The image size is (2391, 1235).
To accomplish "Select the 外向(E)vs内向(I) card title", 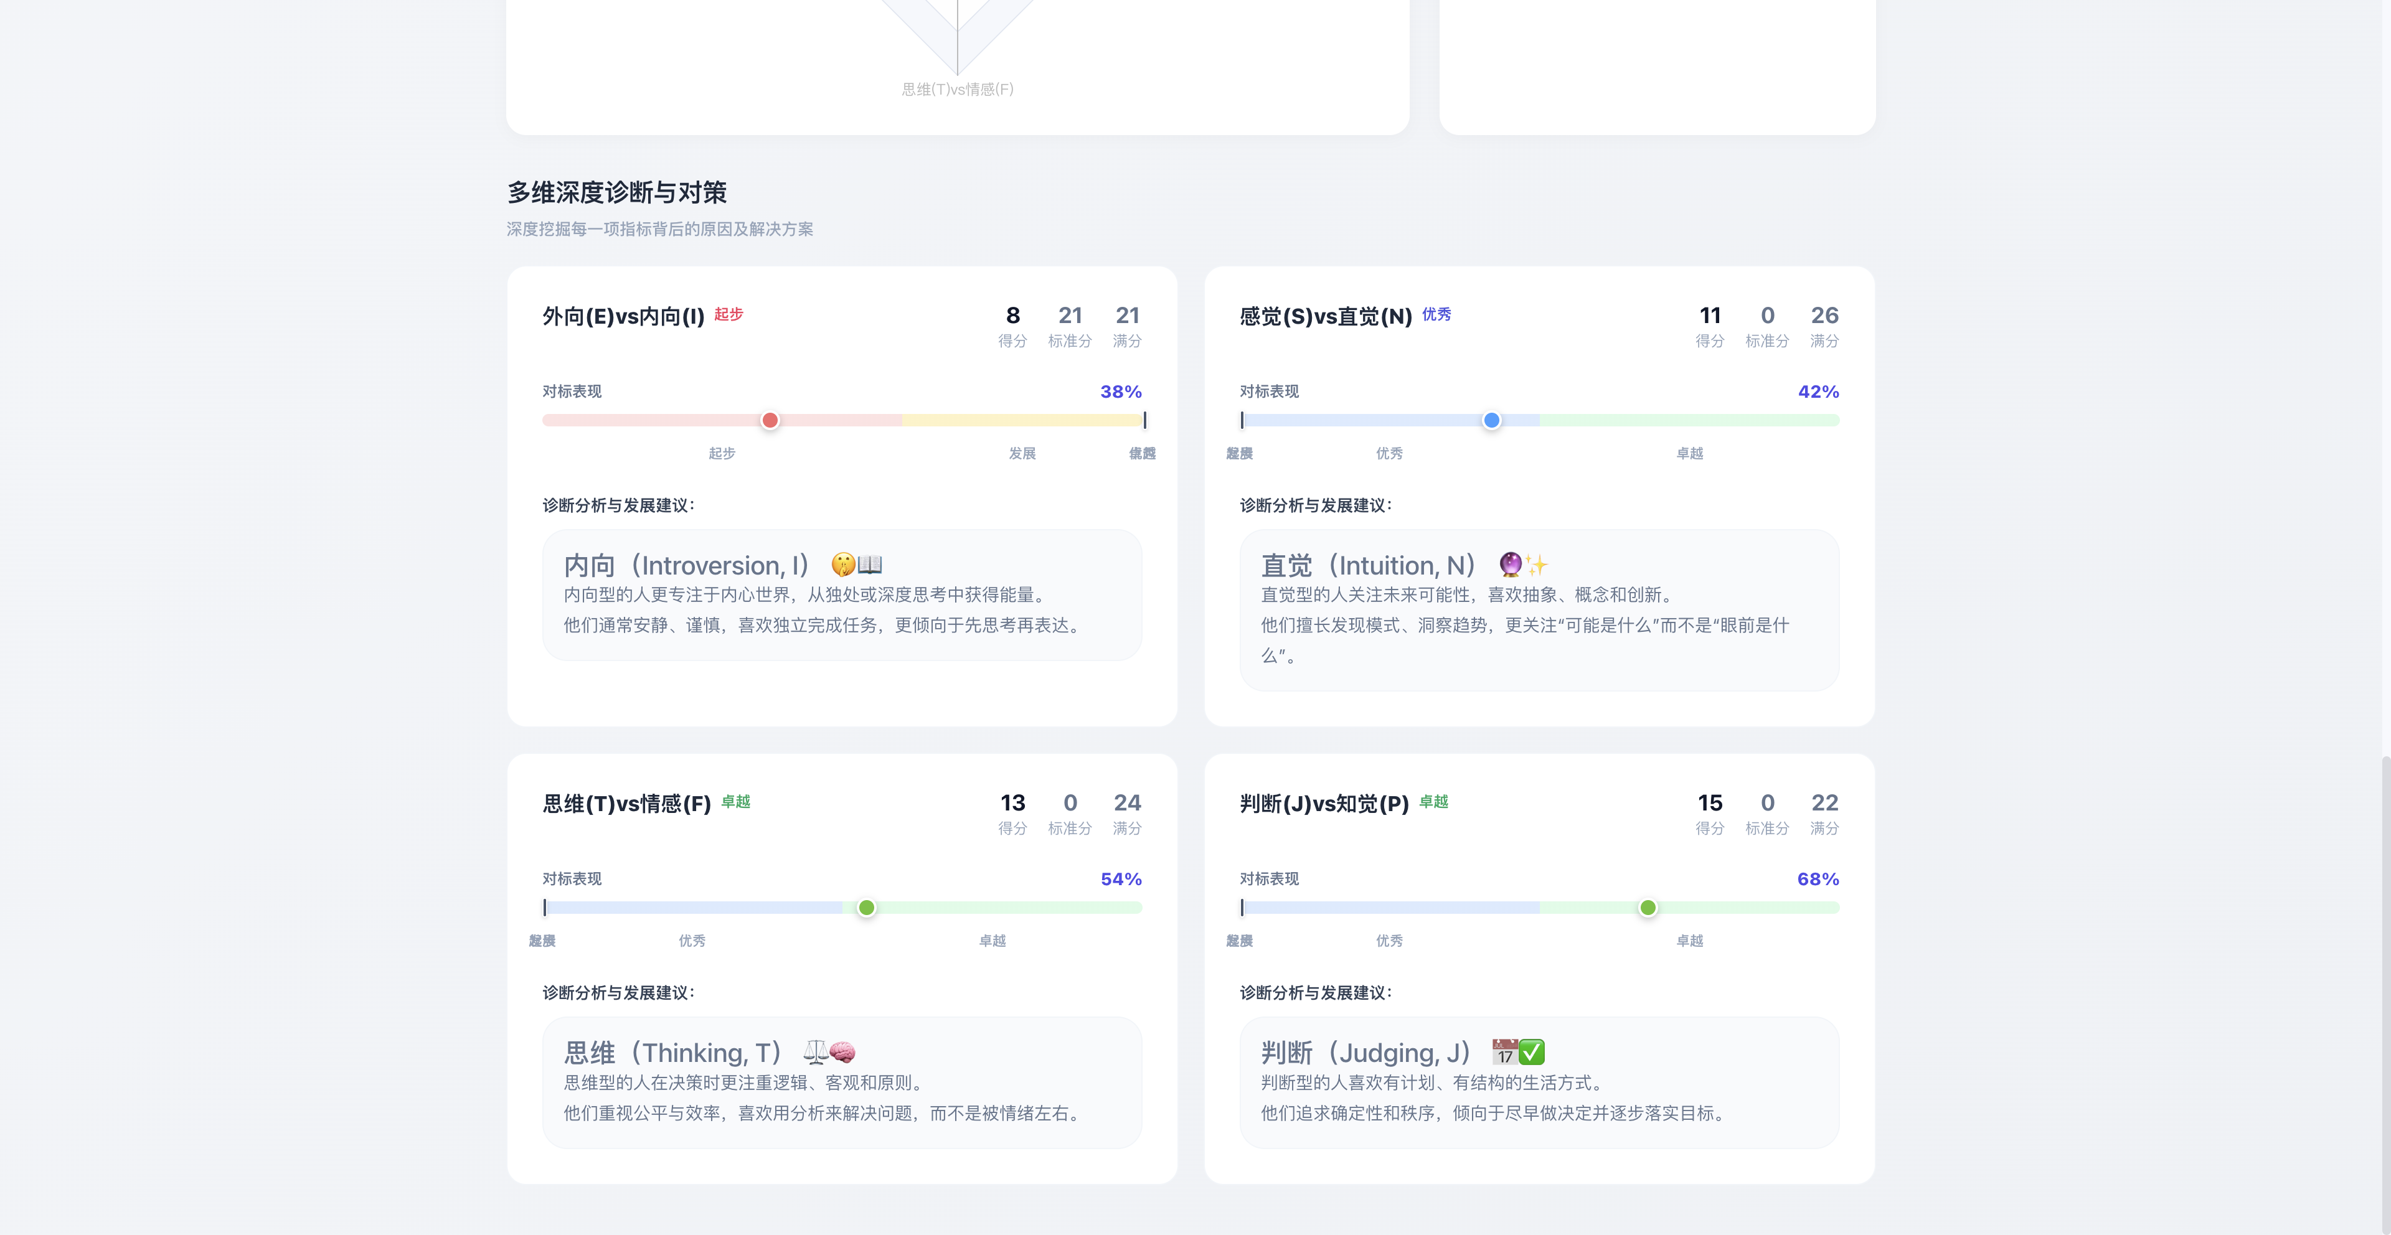I will tap(624, 316).
